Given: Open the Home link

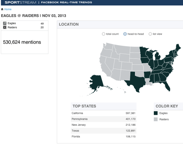Looking at the screenshot, I should [x=8, y=9].
